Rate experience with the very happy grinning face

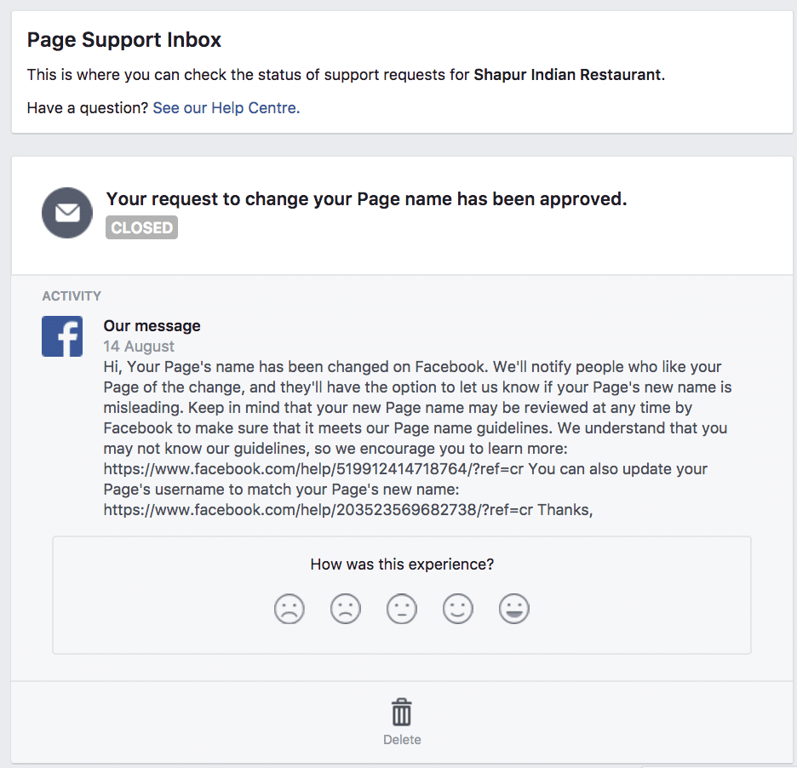[x=514, y=609]
